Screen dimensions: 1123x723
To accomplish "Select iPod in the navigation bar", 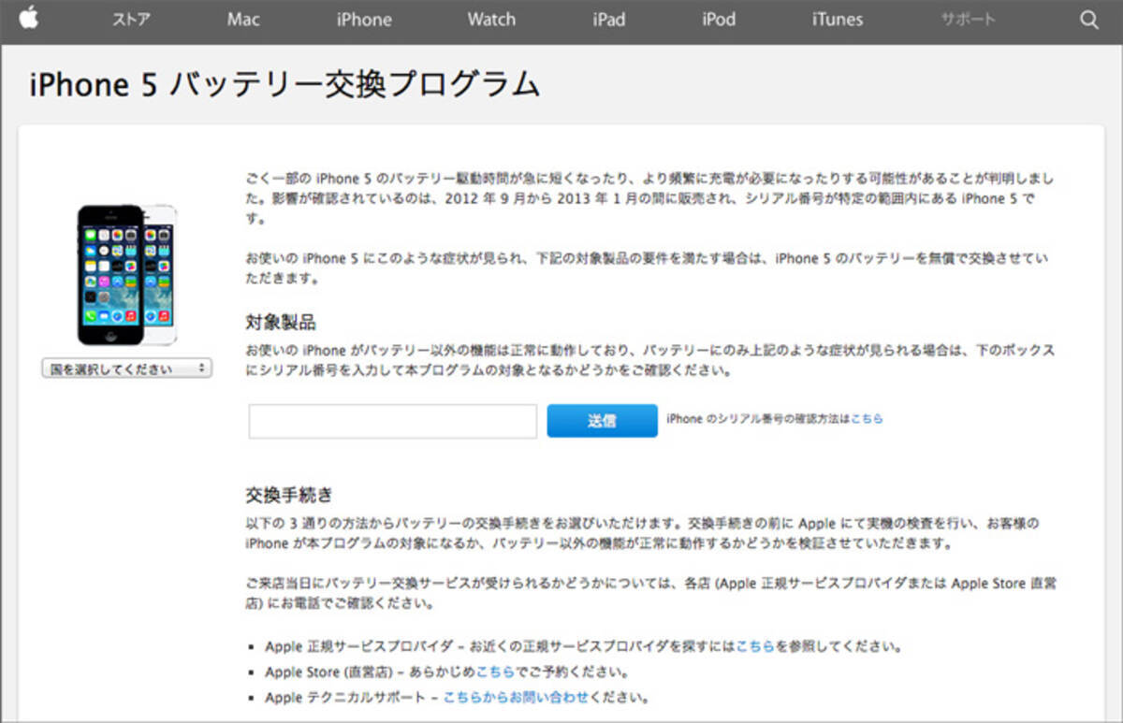I will click(x=719, y=20).
